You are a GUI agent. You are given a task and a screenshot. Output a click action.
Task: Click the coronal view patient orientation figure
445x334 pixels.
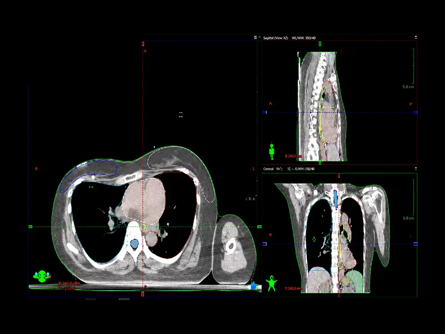(x=272, y=283)
